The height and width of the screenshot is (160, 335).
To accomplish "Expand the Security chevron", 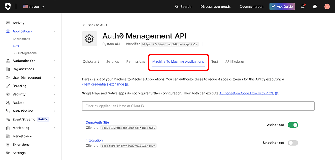I will pyautogui.click(x=54, y=94).
